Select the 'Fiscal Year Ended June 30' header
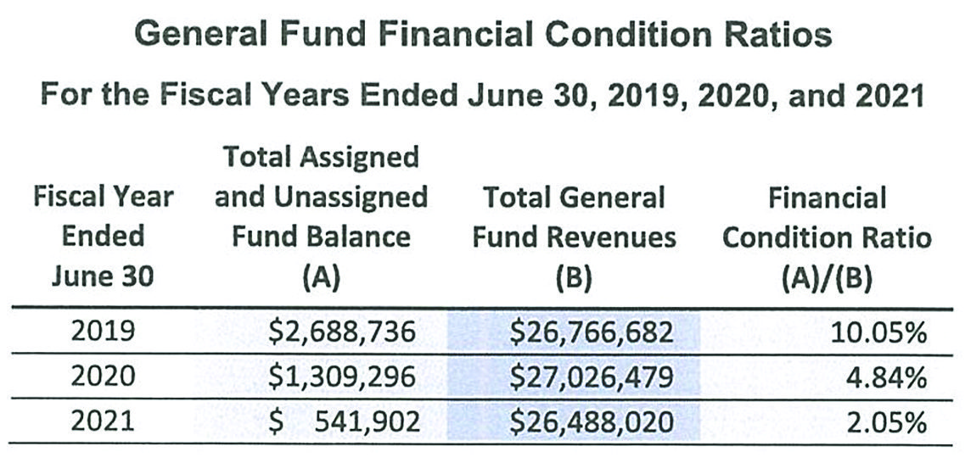965x463 pixels. click(103, 237)
